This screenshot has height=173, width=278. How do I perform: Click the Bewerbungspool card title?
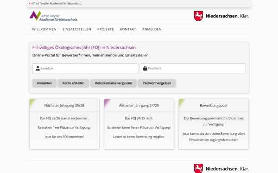[x=214, y=106]
